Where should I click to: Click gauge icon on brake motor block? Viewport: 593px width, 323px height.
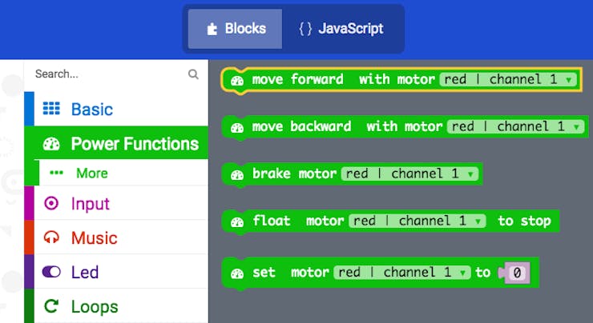[237, 175]
